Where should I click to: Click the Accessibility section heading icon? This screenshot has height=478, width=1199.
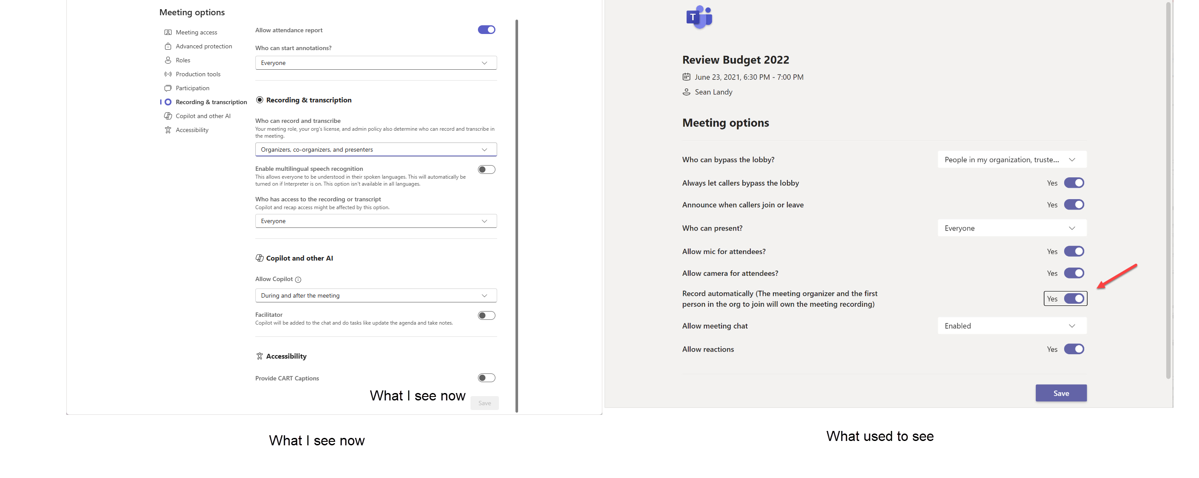tap(260, 356)
